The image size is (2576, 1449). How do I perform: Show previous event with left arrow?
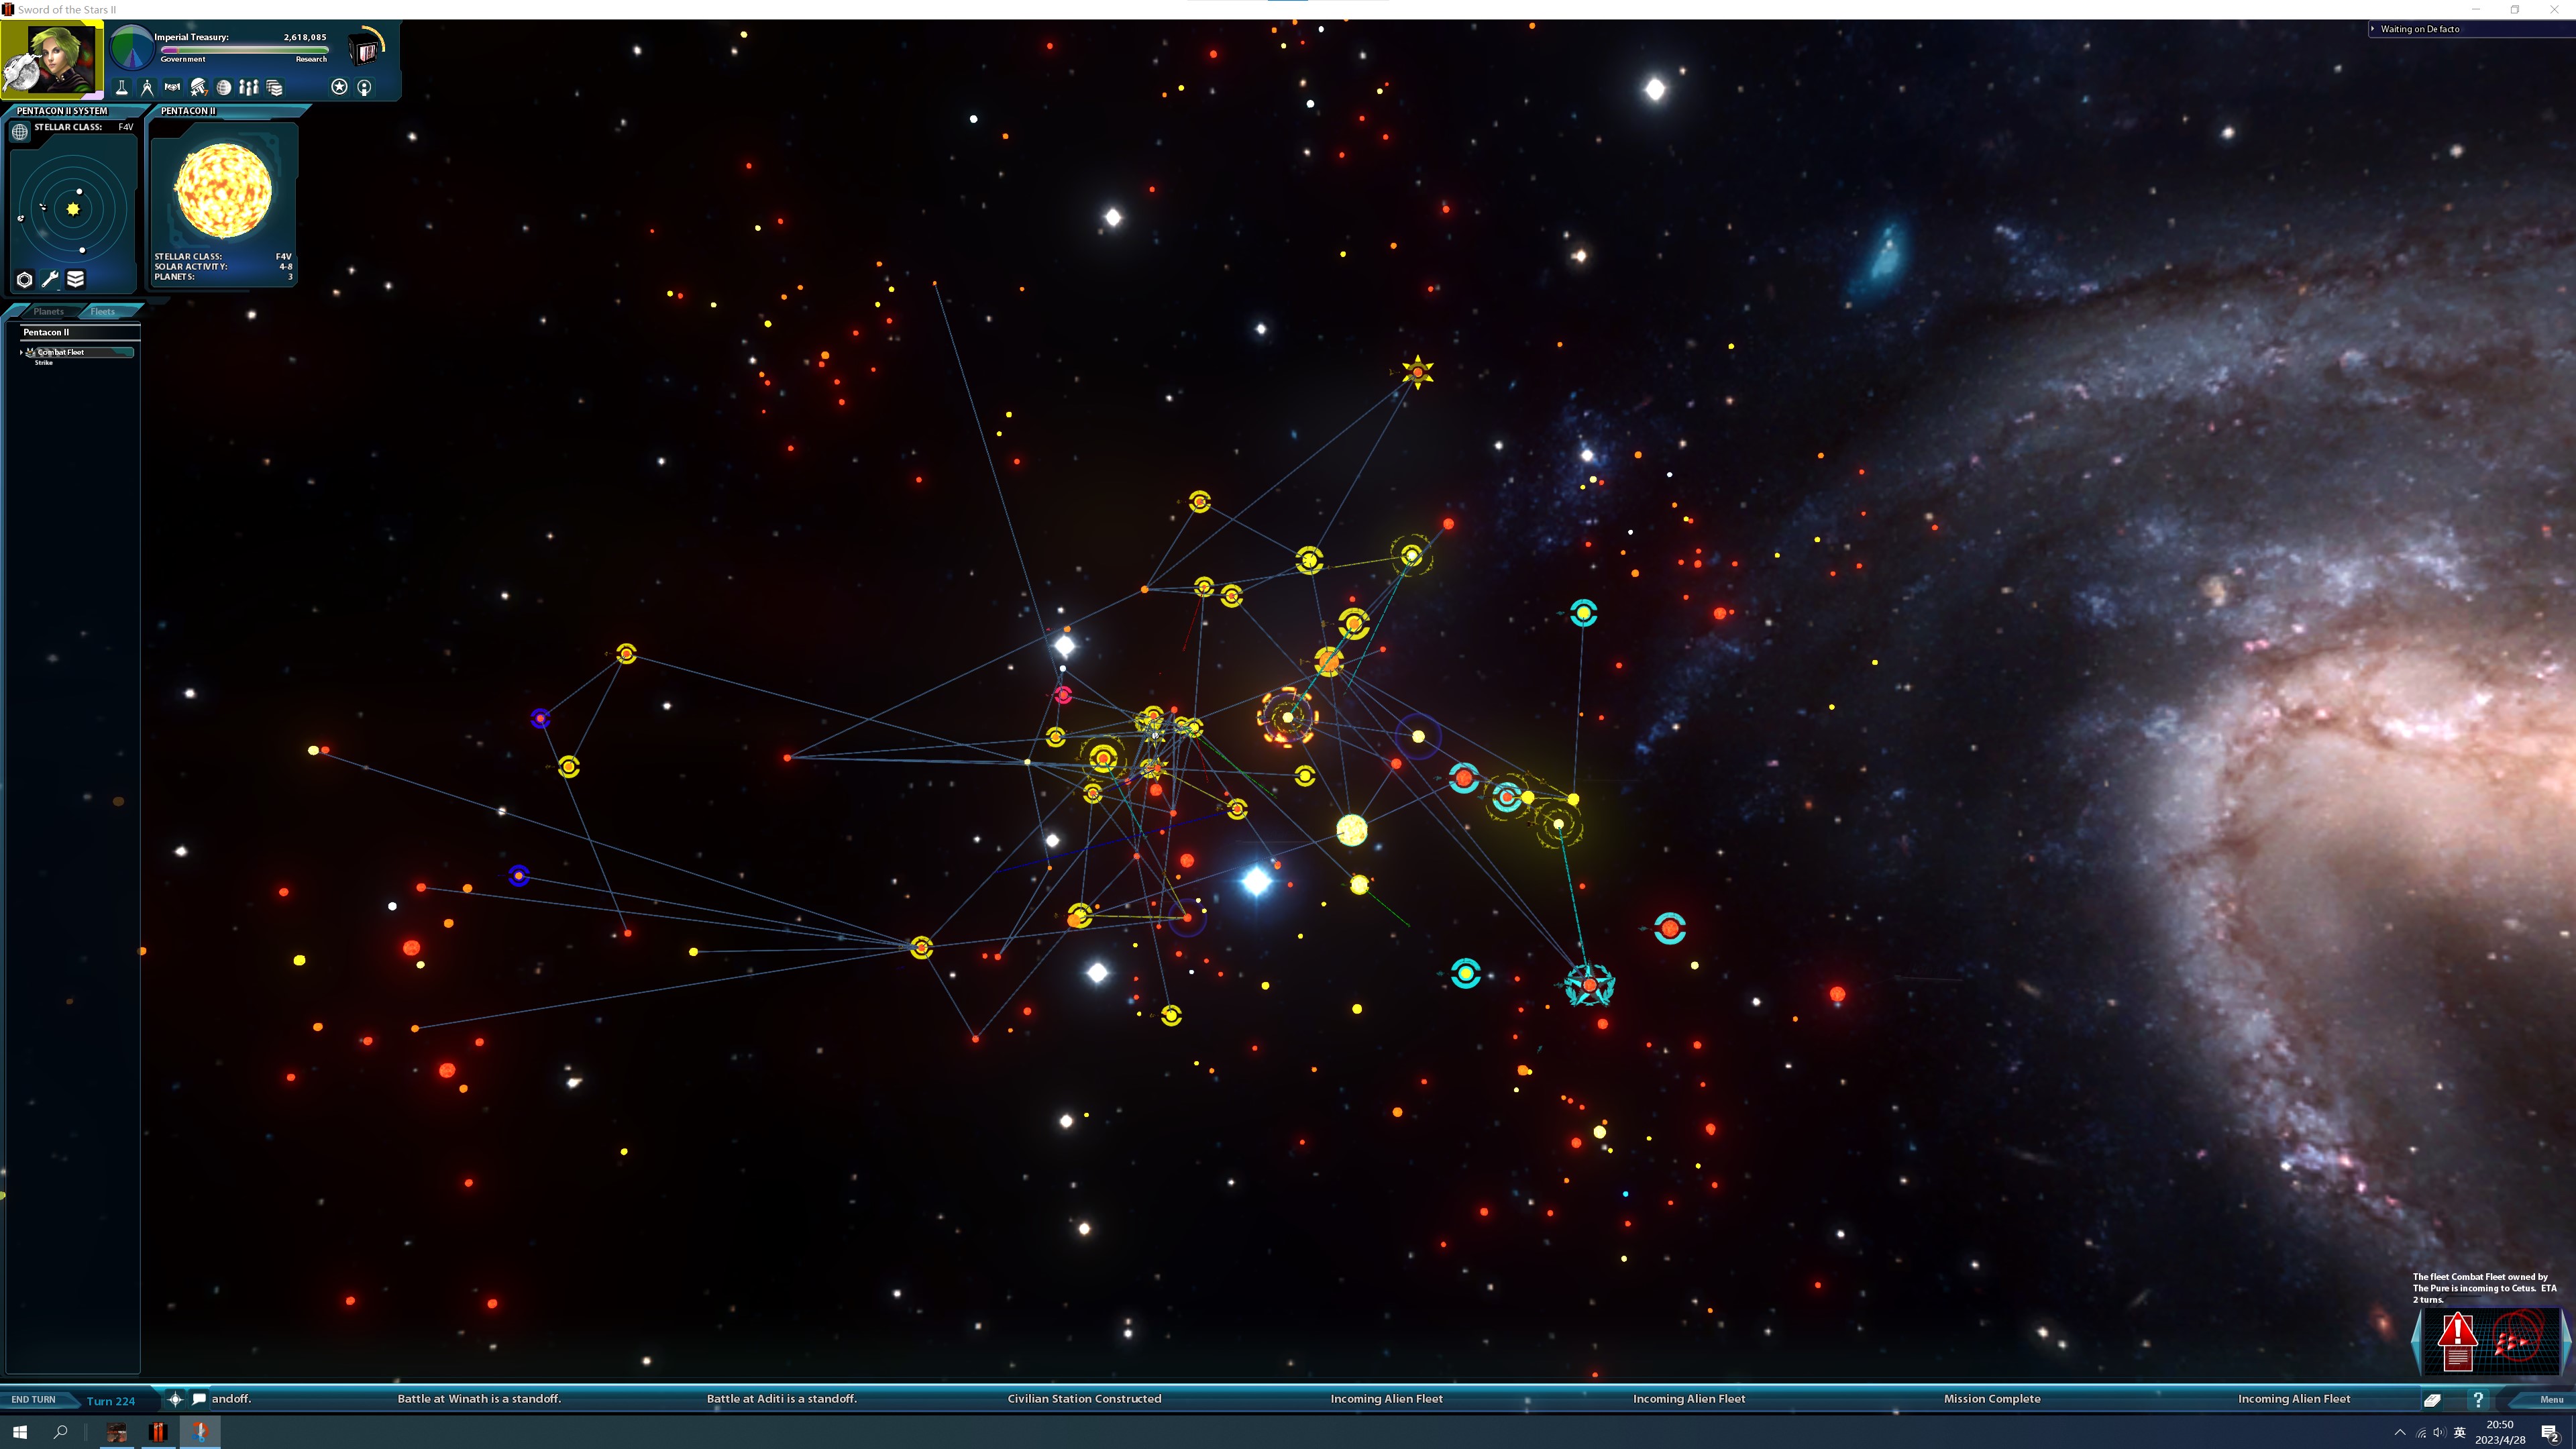pos(2416,1343)
